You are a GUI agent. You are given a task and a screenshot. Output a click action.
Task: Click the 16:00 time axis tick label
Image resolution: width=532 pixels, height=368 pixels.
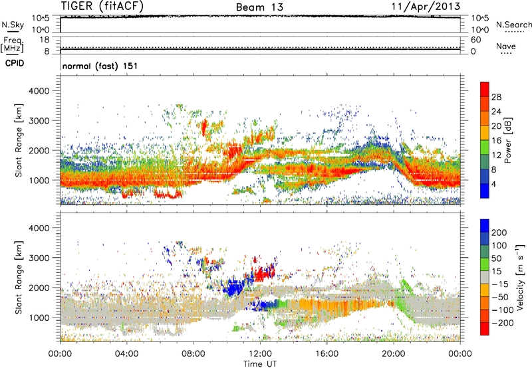(x=327, y=354)
